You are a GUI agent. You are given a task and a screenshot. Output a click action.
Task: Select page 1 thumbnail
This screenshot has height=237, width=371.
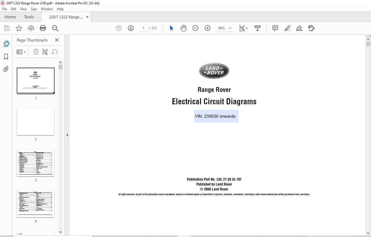[36, 81]
